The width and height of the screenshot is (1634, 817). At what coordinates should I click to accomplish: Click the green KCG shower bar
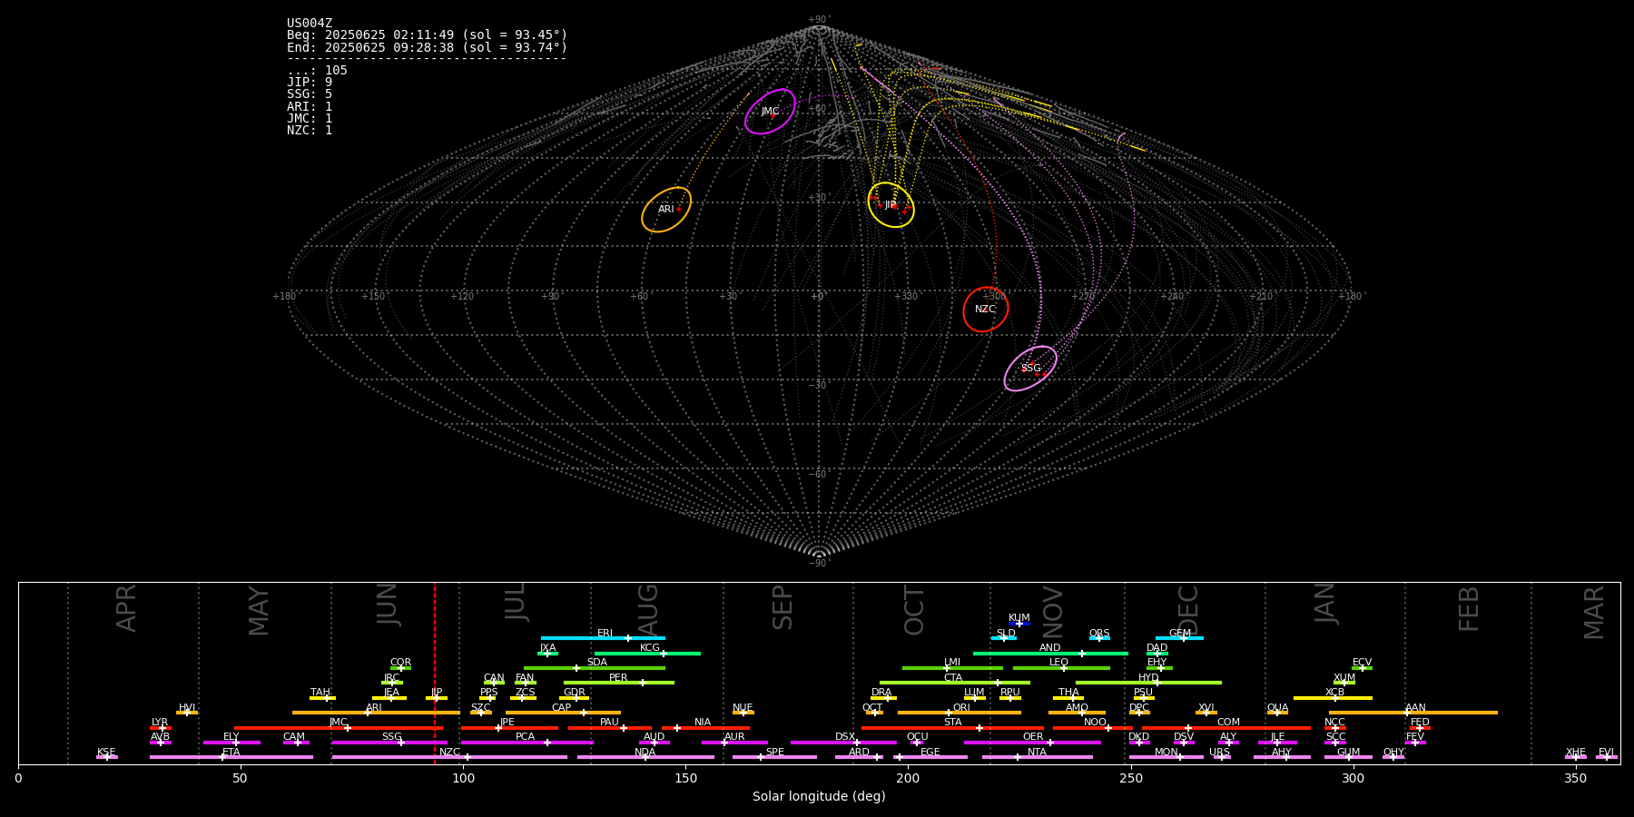[x=647, y=653]
